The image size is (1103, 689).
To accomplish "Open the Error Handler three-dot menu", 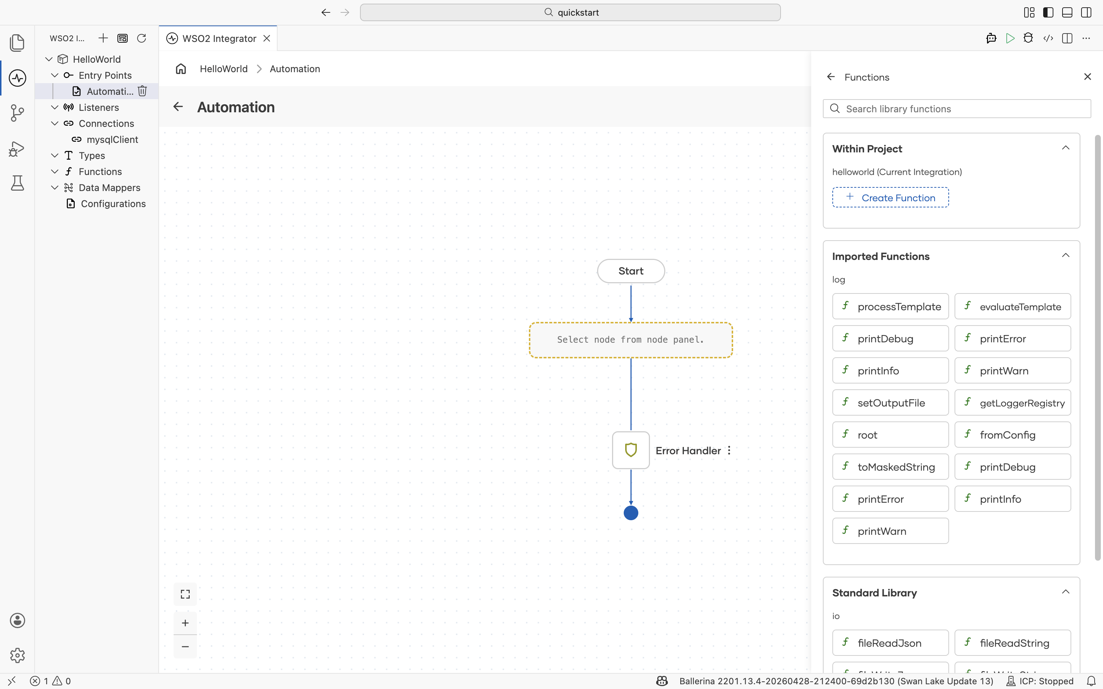I will (729, 450).
